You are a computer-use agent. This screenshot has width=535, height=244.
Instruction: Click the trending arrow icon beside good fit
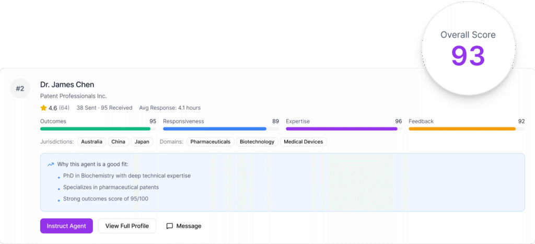click(51, 164)
